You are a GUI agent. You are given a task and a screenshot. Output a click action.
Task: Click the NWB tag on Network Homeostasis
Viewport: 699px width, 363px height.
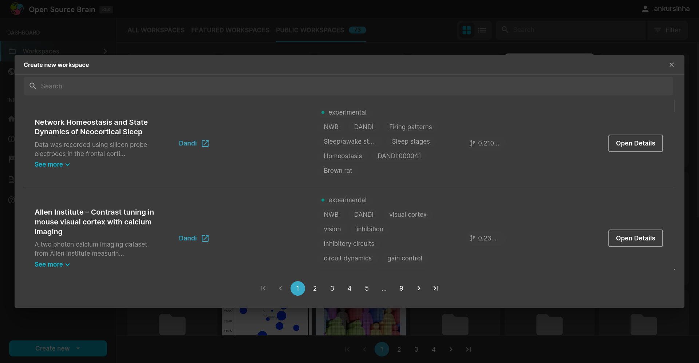[x=331, y=127]
